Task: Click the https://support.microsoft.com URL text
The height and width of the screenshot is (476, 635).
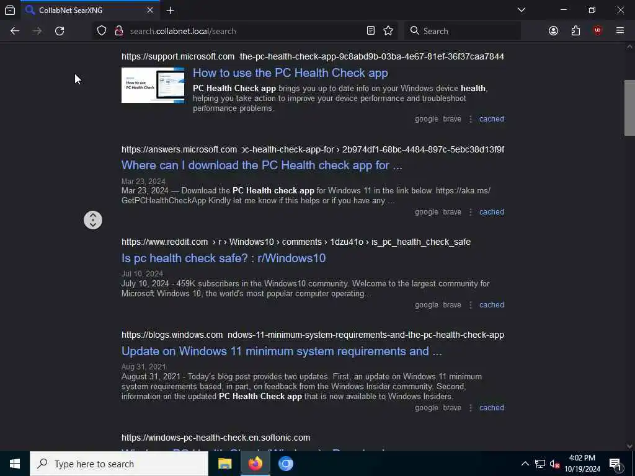Action: pos(178,56)
